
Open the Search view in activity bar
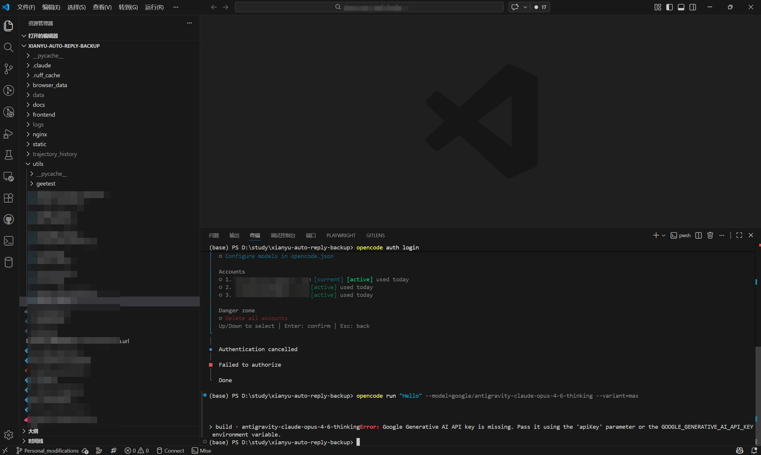(x=9, y=47)
